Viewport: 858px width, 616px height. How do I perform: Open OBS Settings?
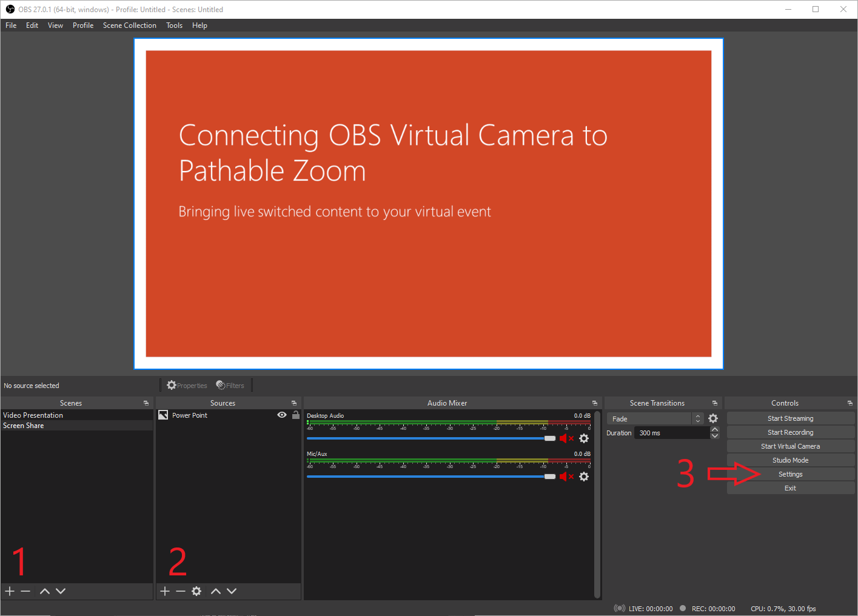click(x=791, y=474)
